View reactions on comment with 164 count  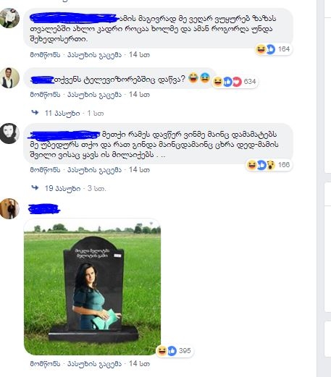(273, 49)
